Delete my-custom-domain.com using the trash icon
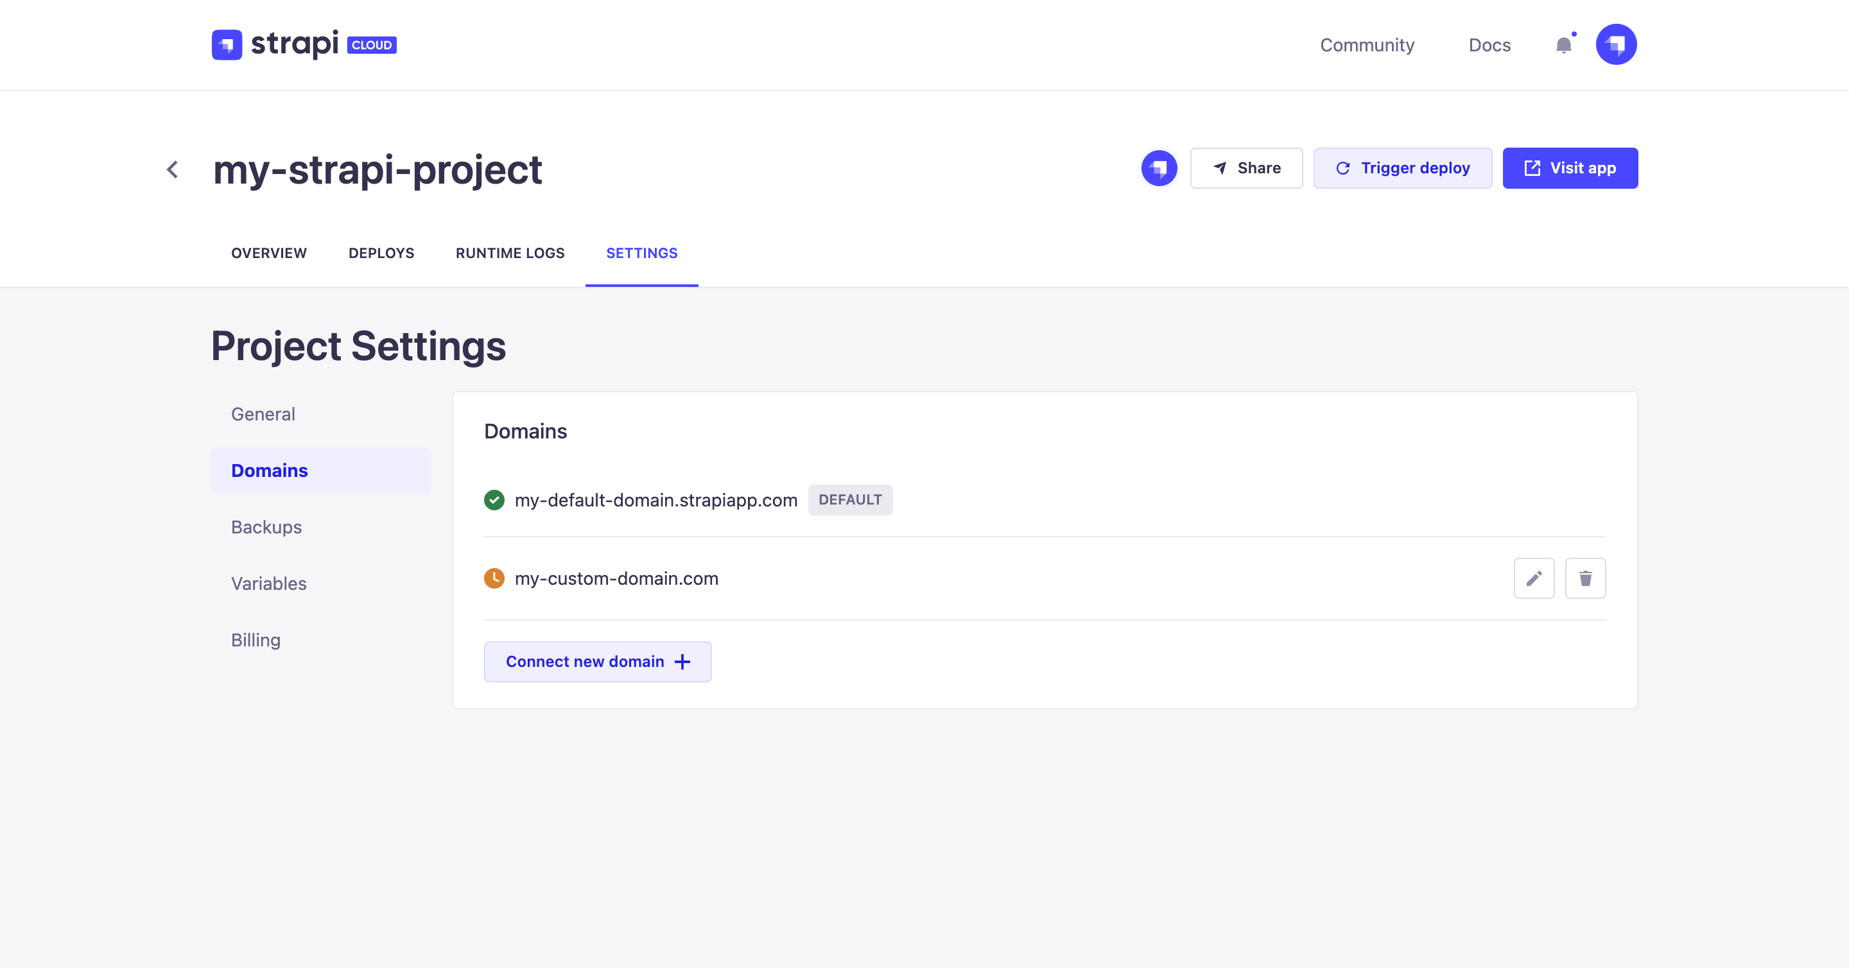Viewport: 1849px width, 968px height. tap(1586, 578)
